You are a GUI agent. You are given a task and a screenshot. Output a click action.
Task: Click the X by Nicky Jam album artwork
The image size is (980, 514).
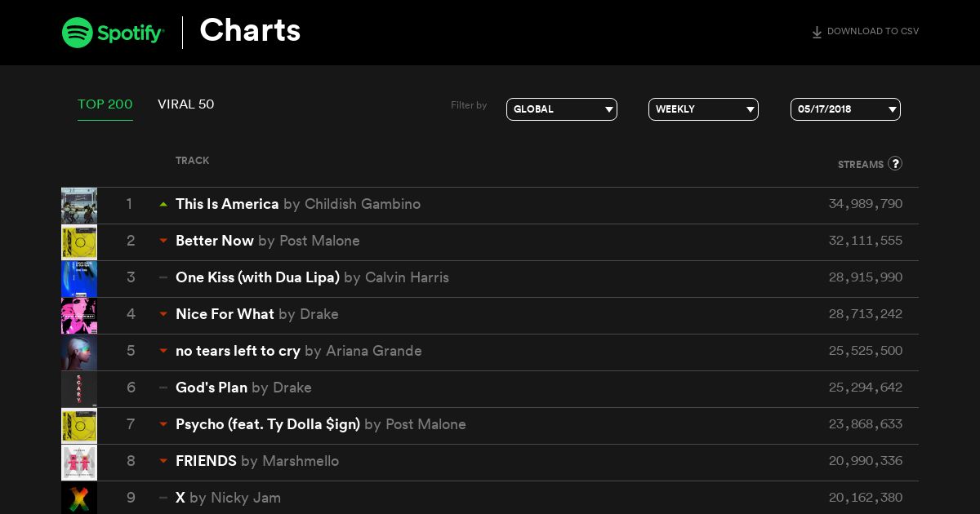[79, 498]
